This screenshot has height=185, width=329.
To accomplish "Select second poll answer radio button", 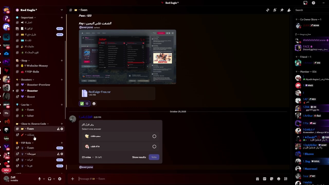I will pos(154,146).
